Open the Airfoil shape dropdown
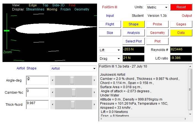Screen dimensions: 196x127 coord(73,69)
